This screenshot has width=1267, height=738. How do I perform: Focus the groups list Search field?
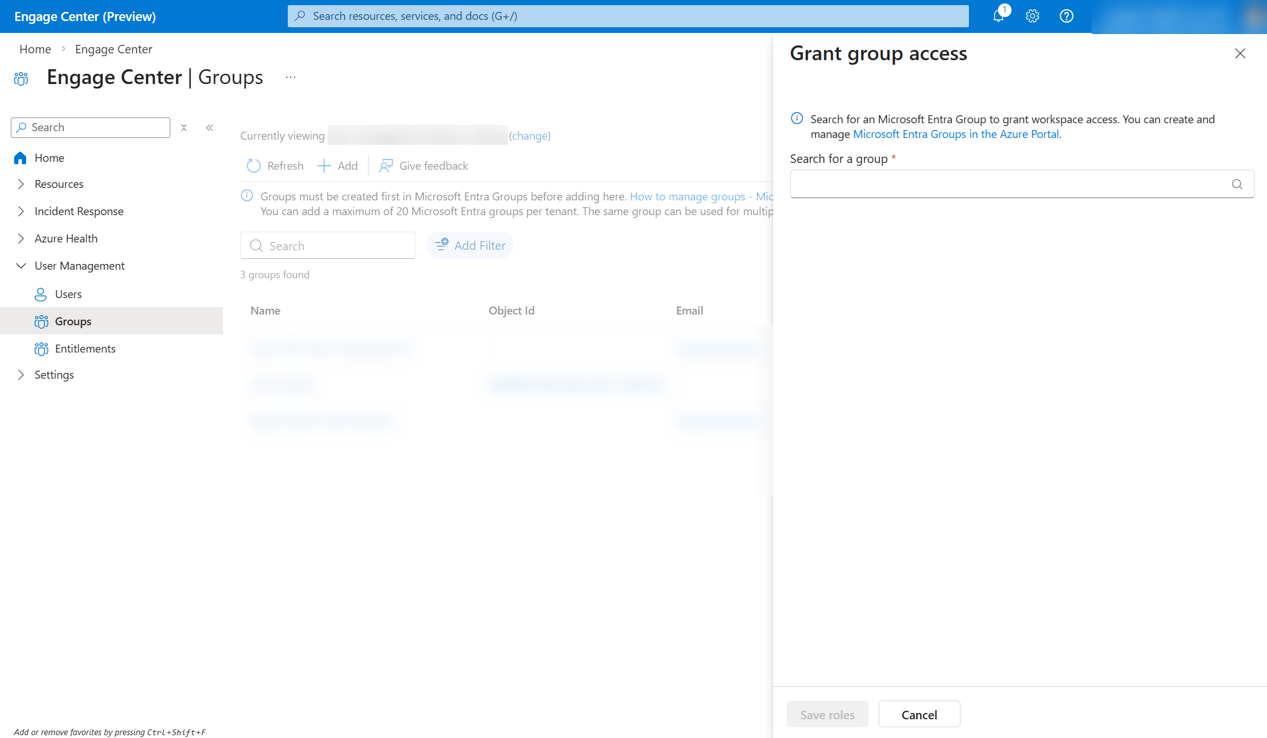click(x=328, y=245)
